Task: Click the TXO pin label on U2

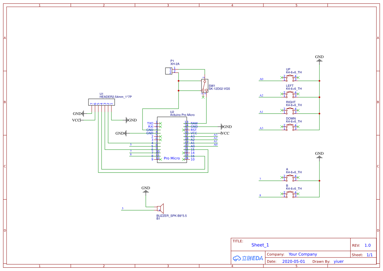Action: [150, 124]
